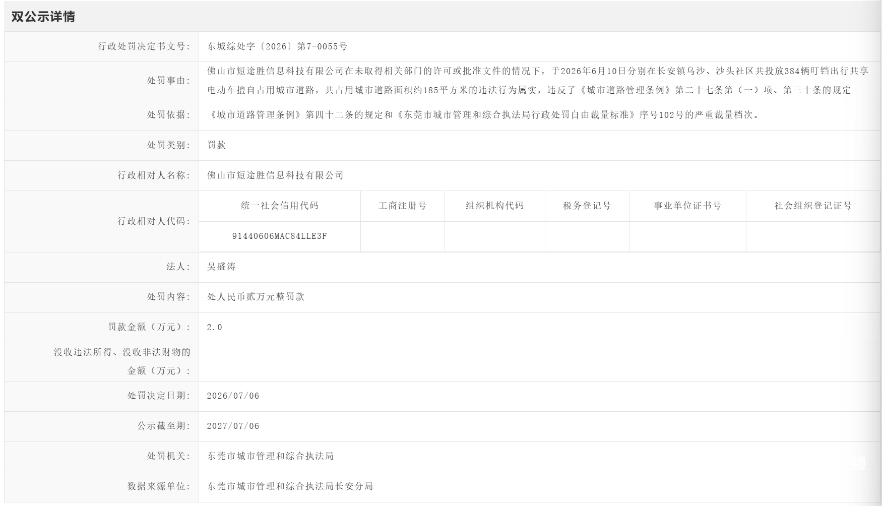Click company name in 行政相对人名称 row
This screenshot has height=506, width=882.
[x=276, y=175]
